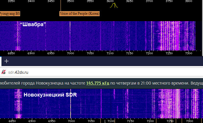The image size is (203, 123).
Task: Select the sdr.42dx.ru address bar
Action: point(102,72)
